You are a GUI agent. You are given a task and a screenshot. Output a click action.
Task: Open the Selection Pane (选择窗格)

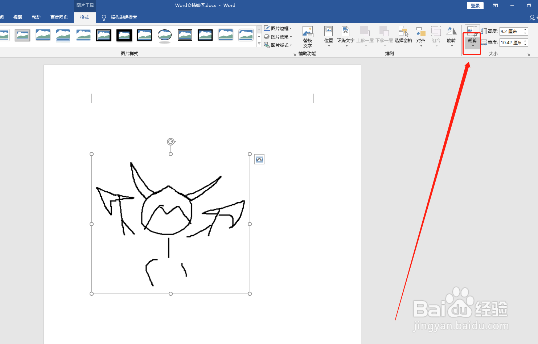(403, 35)
